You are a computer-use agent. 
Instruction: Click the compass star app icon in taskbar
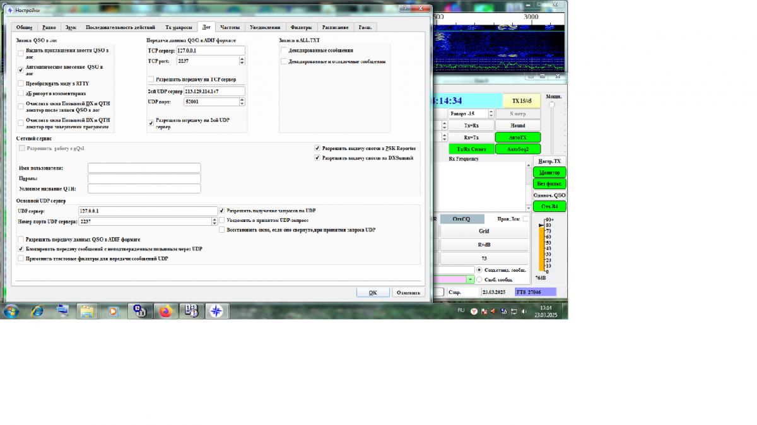[216, 311]
